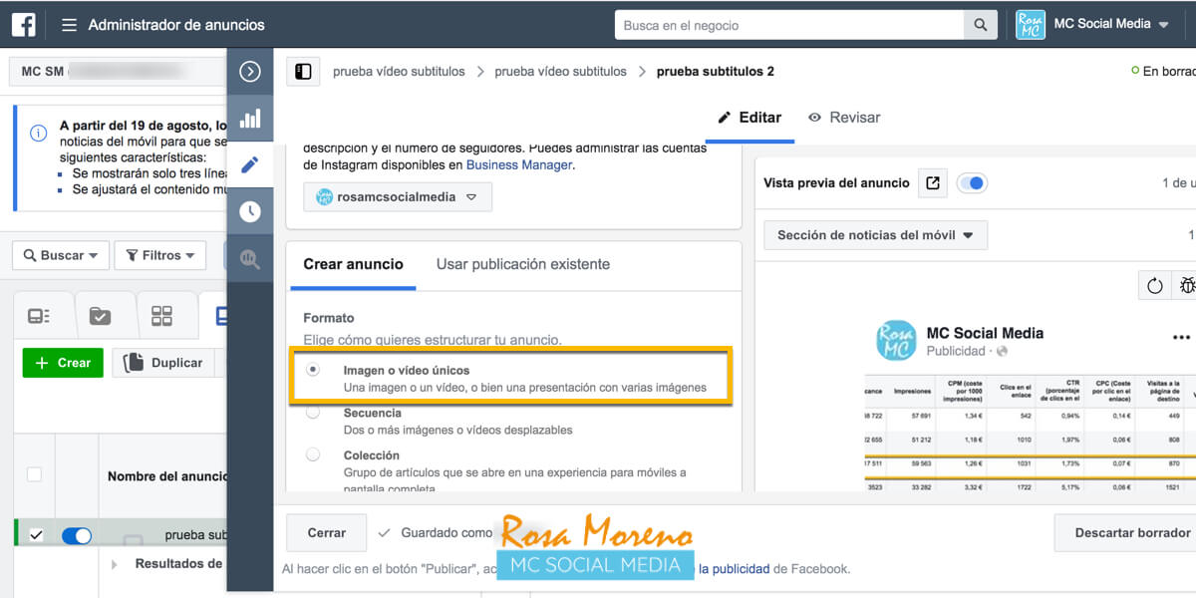
Task: Click the ad results table image in preview
Action: click(1030, 434)
